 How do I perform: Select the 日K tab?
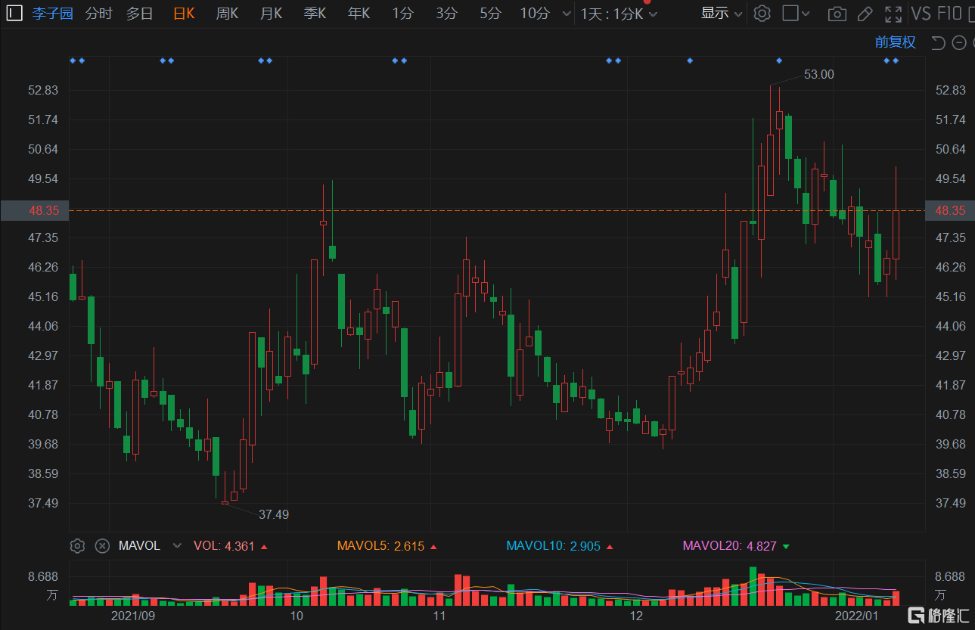click(x=183, y=13)
